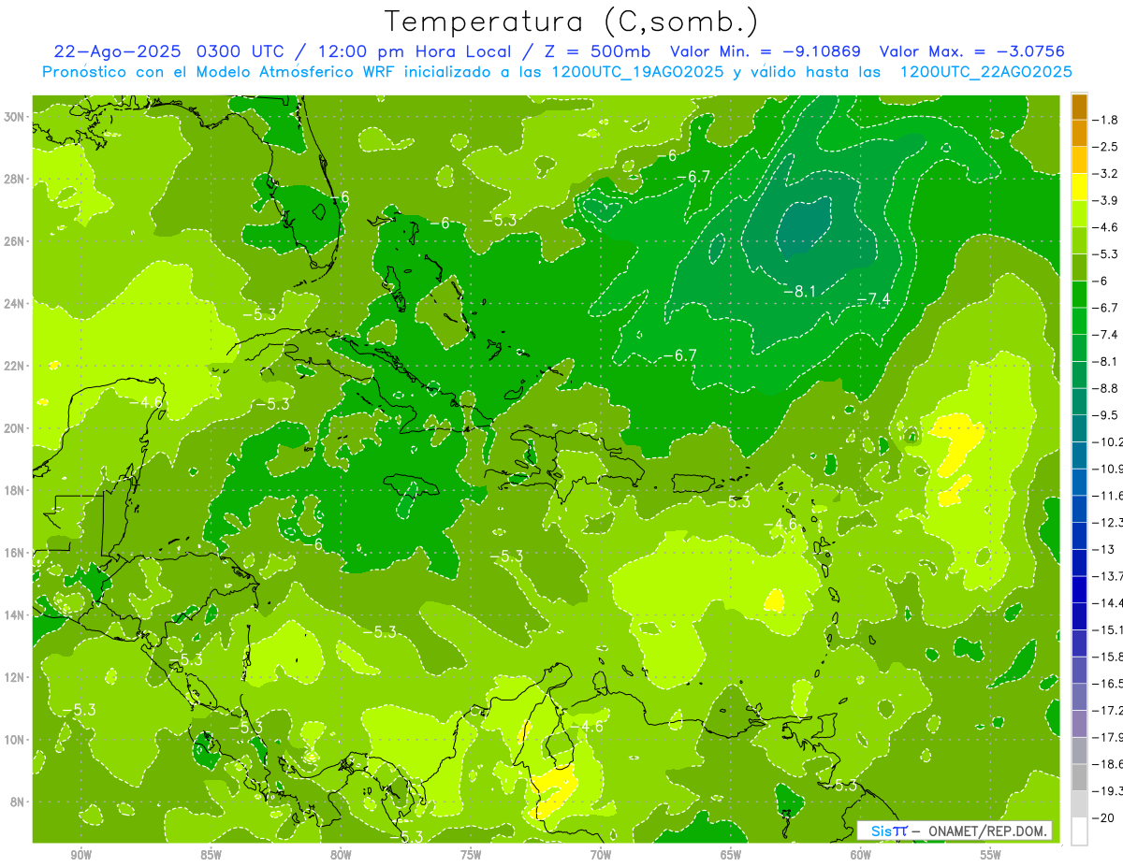Click the "-2.5" value on color bar
The width and height of the screenshot is (1123, 867).
click(x=1107, y=147)
